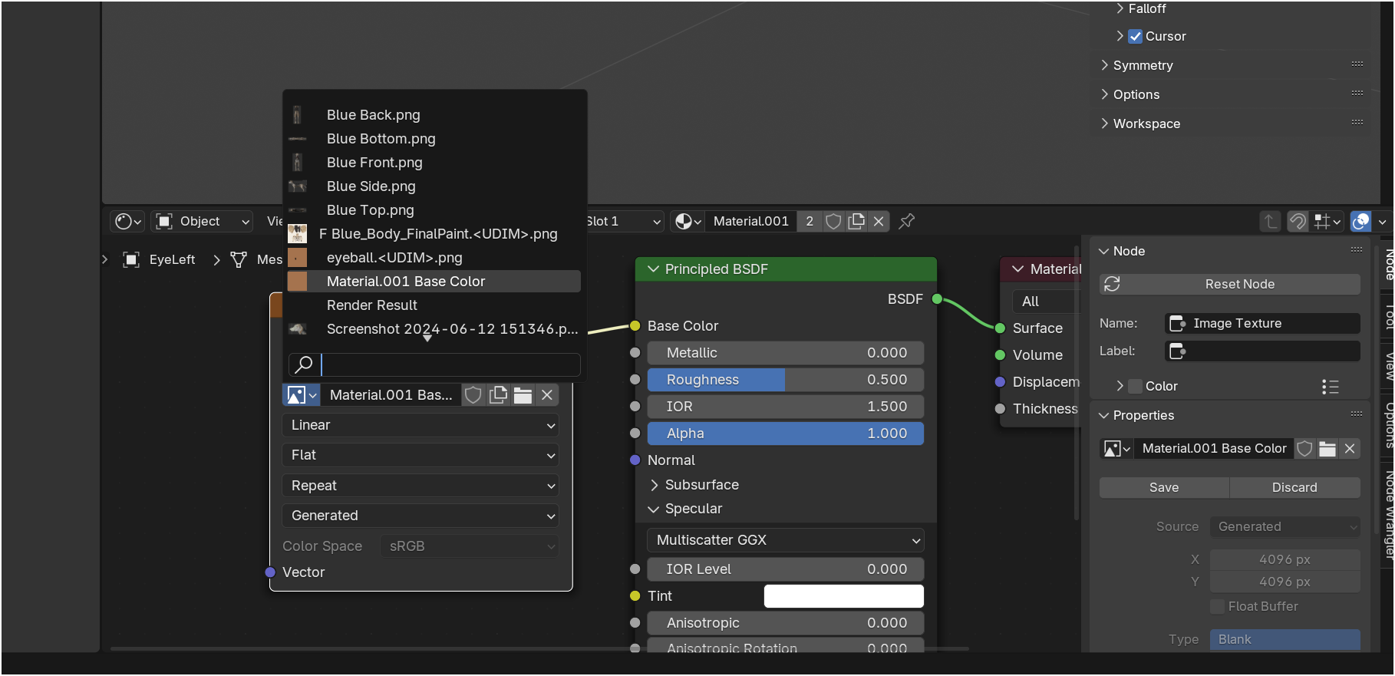1395x676 pixels.
Task: Duplicate the material with the new copy icon
Action: click(x=856, y=221)
